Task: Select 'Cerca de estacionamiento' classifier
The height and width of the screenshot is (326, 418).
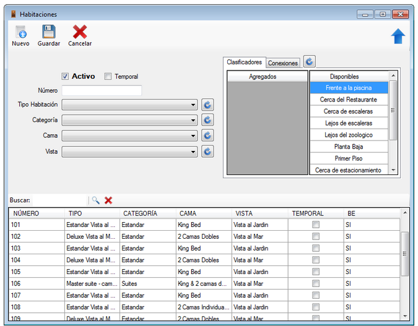Action: (x=349, y=169)
